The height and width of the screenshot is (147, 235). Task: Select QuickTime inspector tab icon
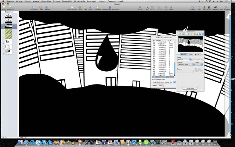coord(203,34)
